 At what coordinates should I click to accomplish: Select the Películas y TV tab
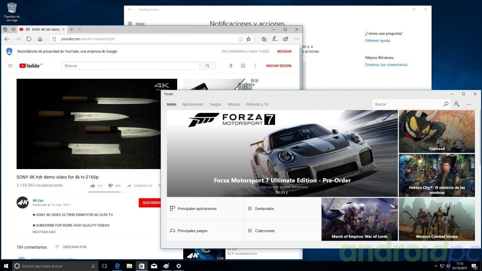(257, 104)
